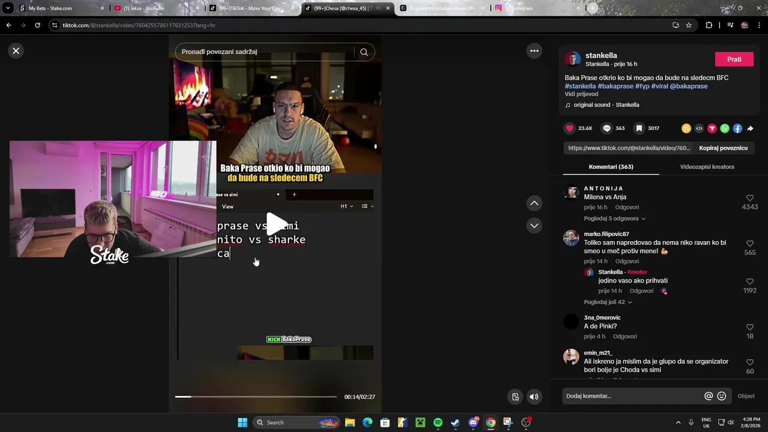Toggle video mute speaker button
Image resolution: width=768 pixels, height=432 pixels.
[534, 397]
